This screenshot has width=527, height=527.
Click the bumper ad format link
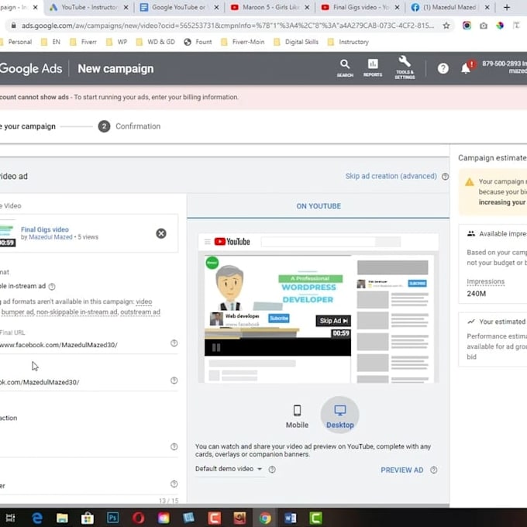[x=18, y=312]
